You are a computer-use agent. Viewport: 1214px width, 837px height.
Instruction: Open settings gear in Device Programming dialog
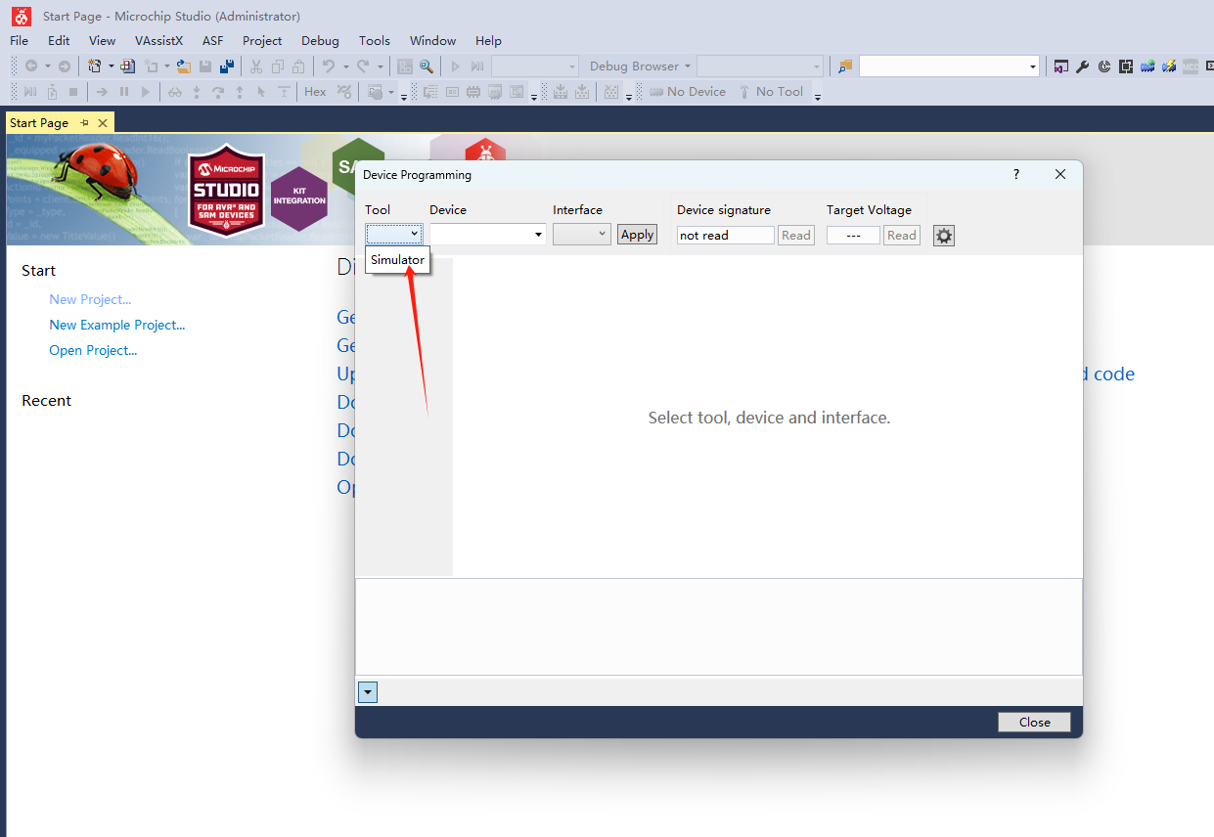click(943, 236)
